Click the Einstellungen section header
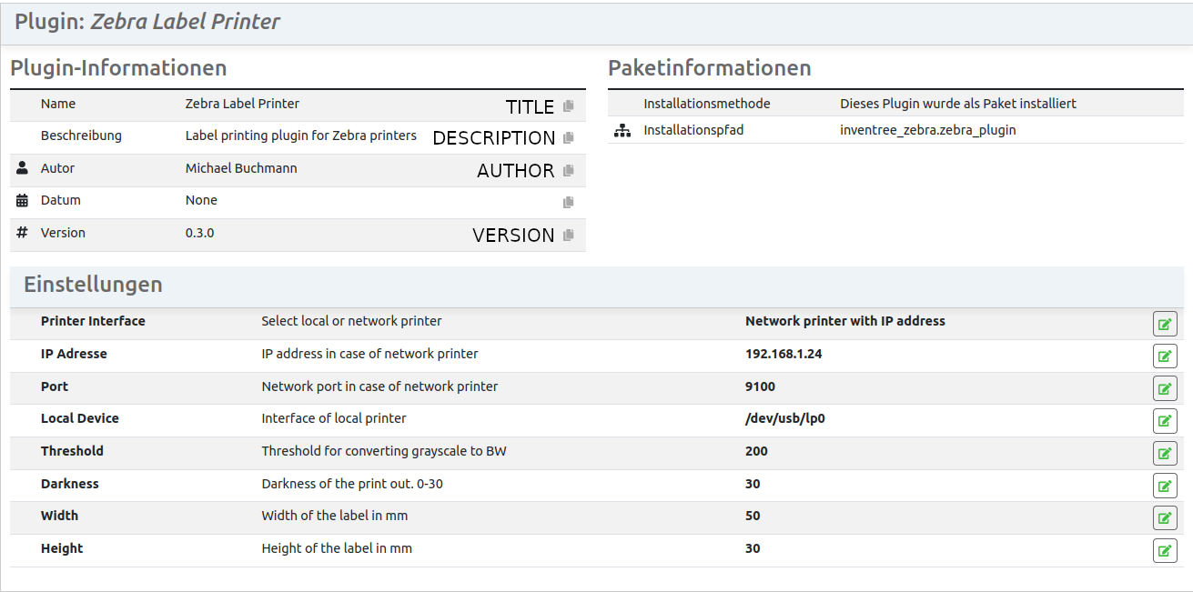 92,285
